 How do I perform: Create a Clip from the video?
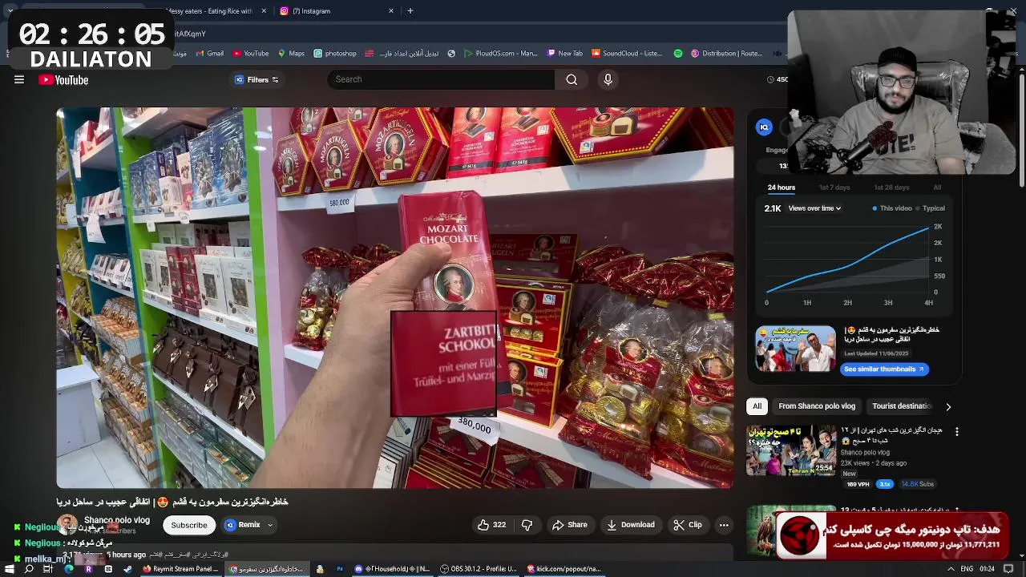pos(688,525)
